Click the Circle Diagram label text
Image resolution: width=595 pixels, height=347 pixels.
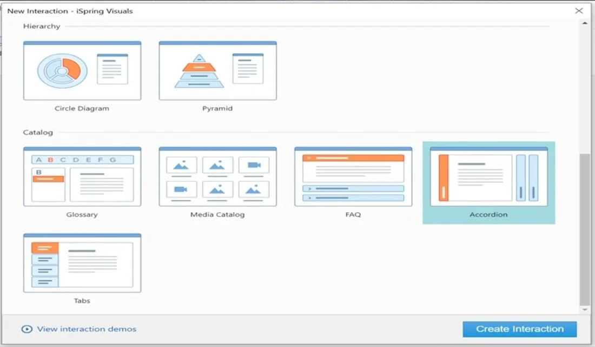coord(82,108)
